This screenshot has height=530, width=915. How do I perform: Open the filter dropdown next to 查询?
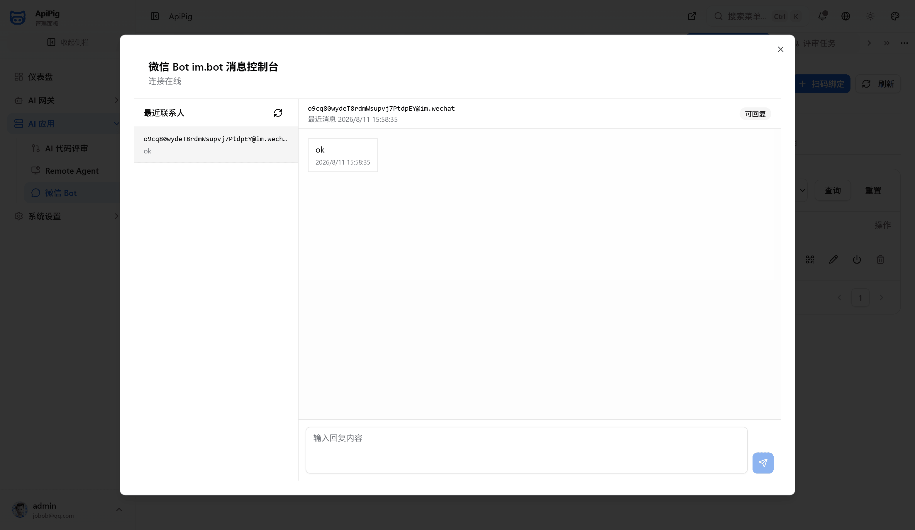(x=802, y=190)
